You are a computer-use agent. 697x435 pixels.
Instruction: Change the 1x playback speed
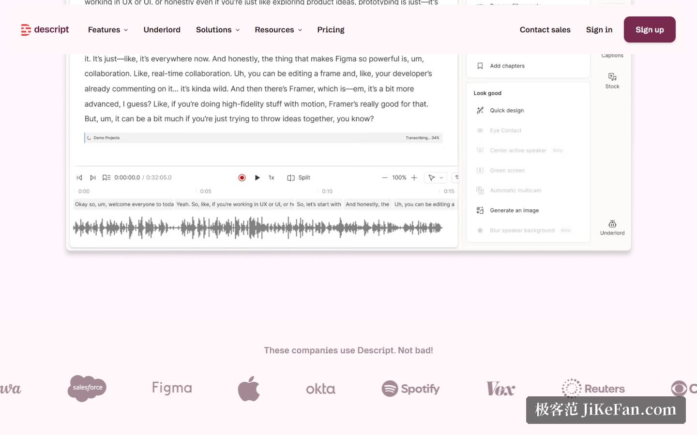coord(272,177)
